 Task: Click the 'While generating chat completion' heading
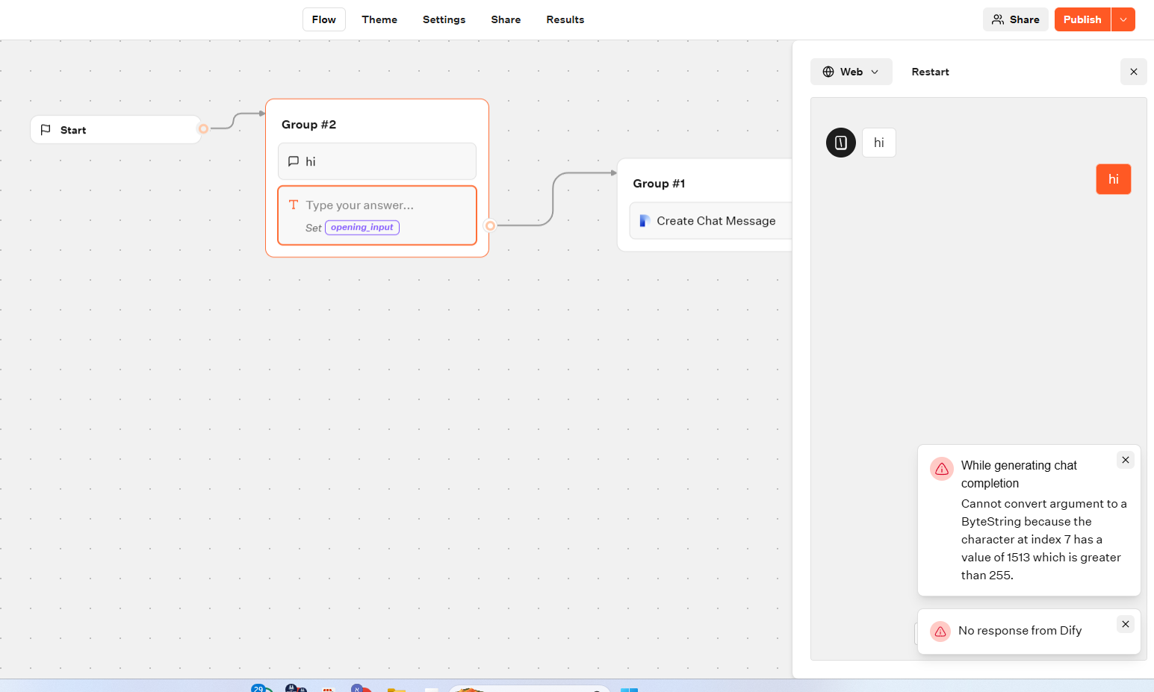pos(1019,474)
